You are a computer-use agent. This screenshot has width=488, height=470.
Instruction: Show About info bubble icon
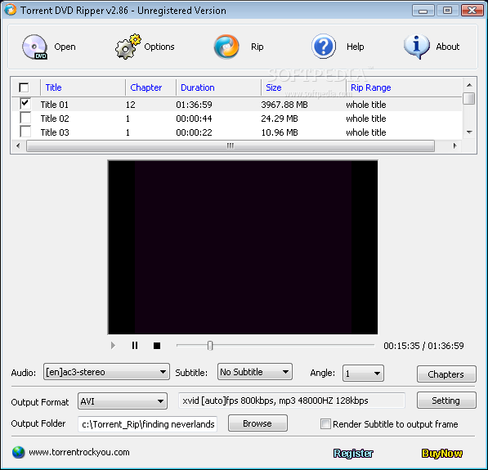[417, 47]
